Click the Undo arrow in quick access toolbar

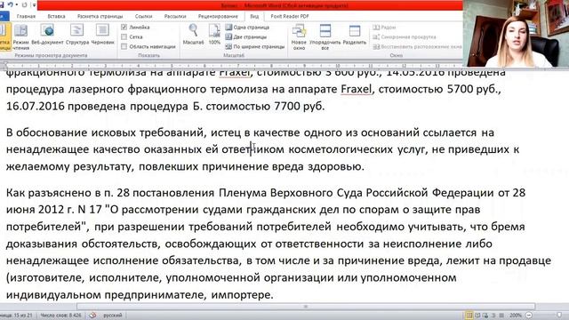tap(10, 5)
